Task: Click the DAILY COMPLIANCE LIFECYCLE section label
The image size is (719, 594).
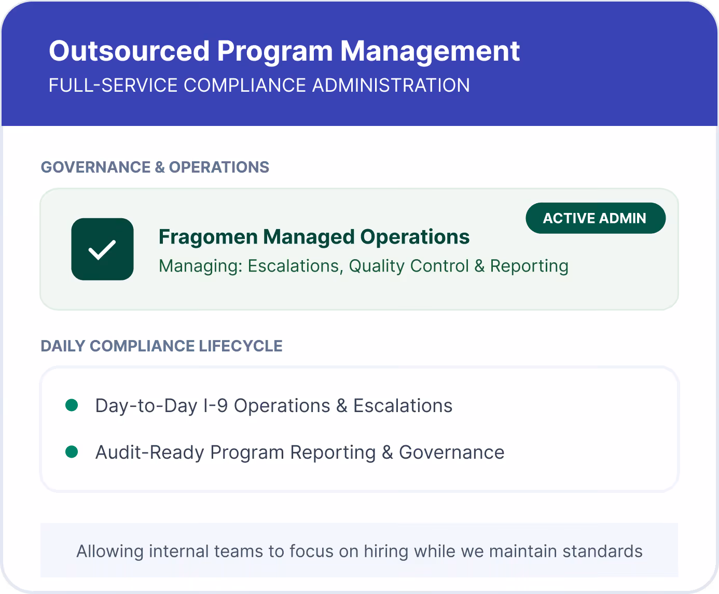Action: [x=162, y=346]
